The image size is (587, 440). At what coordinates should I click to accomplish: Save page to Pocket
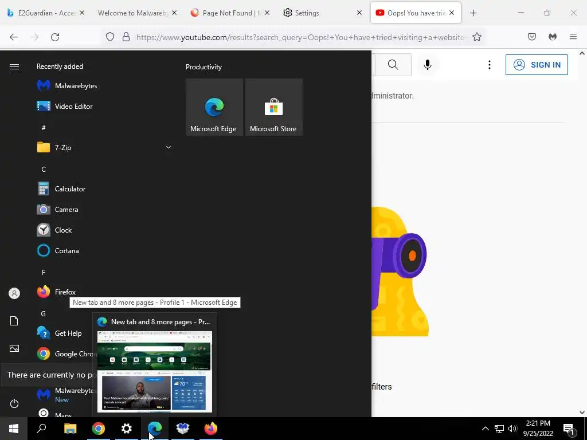532,37
